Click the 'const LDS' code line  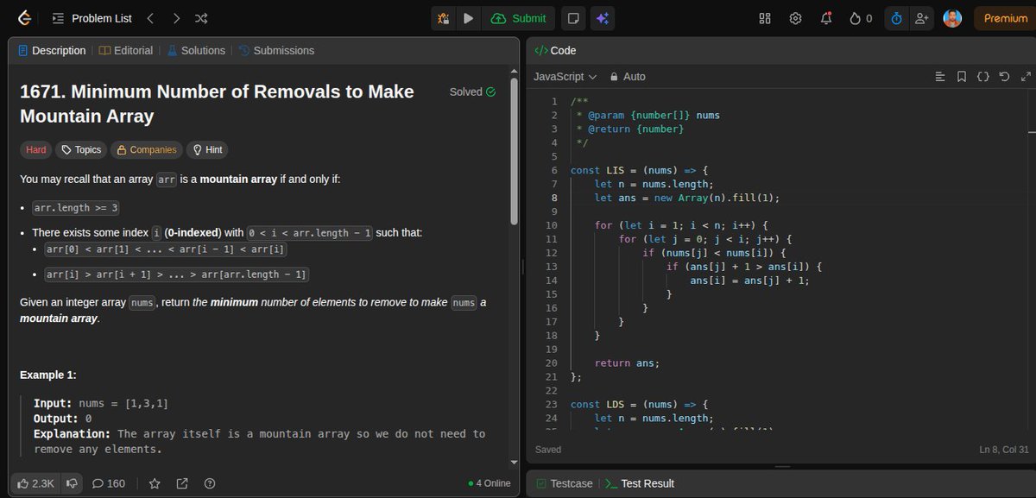click(639, 404)
